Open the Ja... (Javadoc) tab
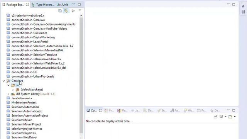247x139 pixels. point(135,111)
